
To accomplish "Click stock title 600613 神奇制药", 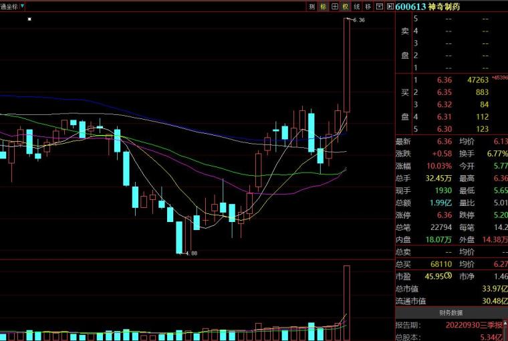I will (428, 7).
